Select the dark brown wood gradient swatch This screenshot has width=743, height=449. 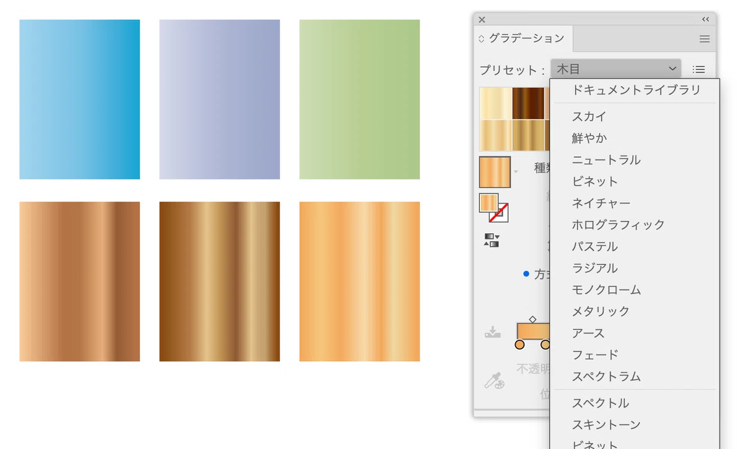(x=528, y=103)
